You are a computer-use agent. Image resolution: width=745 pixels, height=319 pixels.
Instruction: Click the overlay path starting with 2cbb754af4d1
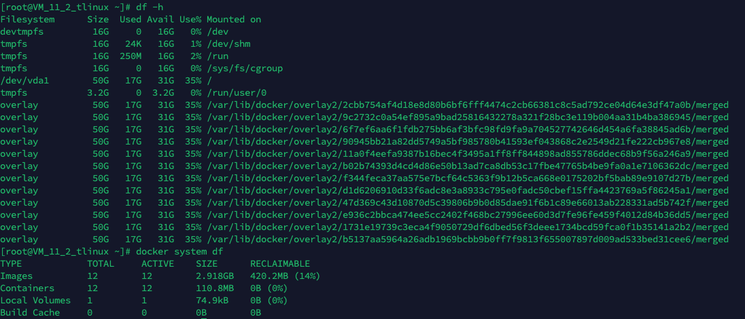point(468,105)
